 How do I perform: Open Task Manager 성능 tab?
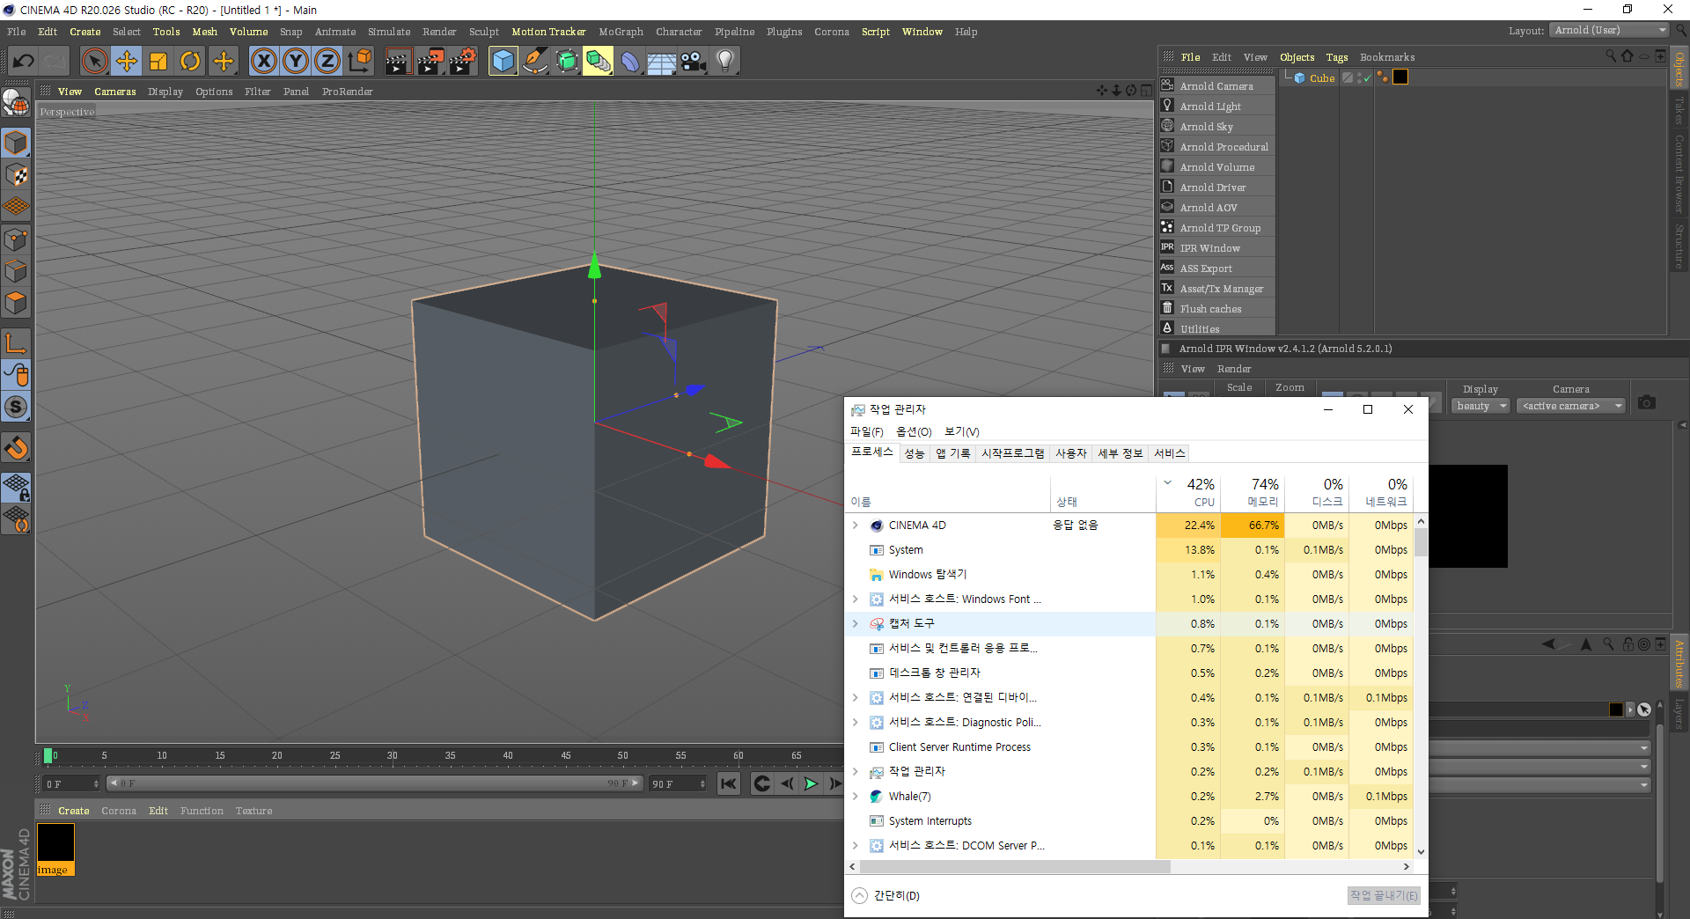(915, 453)
